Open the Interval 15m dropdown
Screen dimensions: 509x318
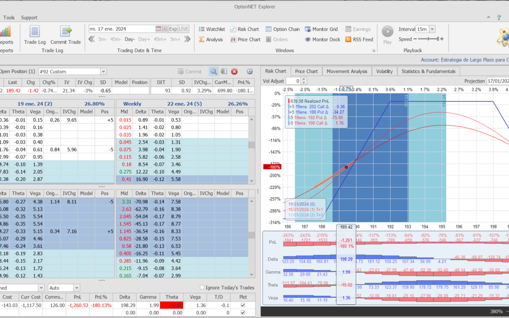(432, 29)
